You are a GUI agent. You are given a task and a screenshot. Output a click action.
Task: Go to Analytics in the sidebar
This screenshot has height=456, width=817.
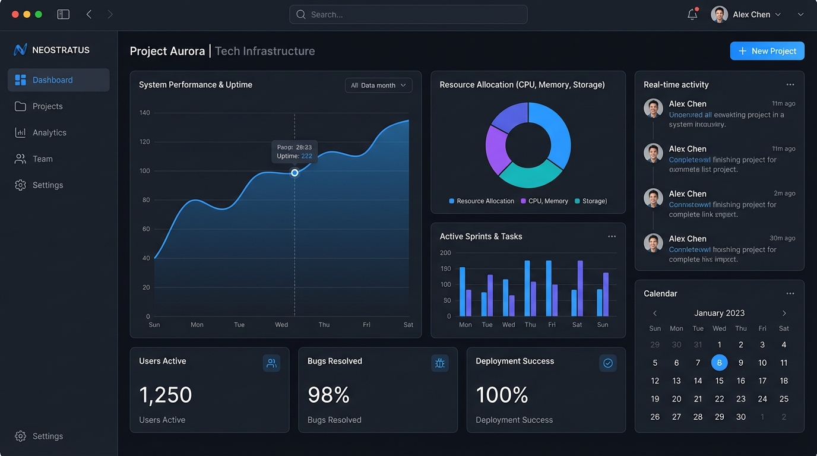point(49,132)
